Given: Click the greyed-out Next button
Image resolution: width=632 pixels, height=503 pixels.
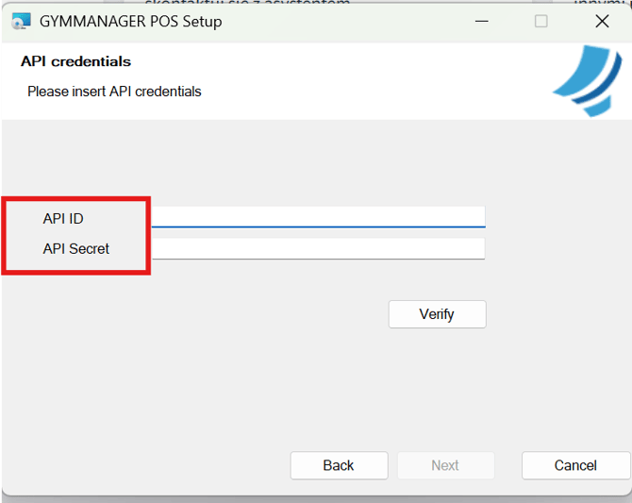Looking at the screenshot, I should (445, 465).
